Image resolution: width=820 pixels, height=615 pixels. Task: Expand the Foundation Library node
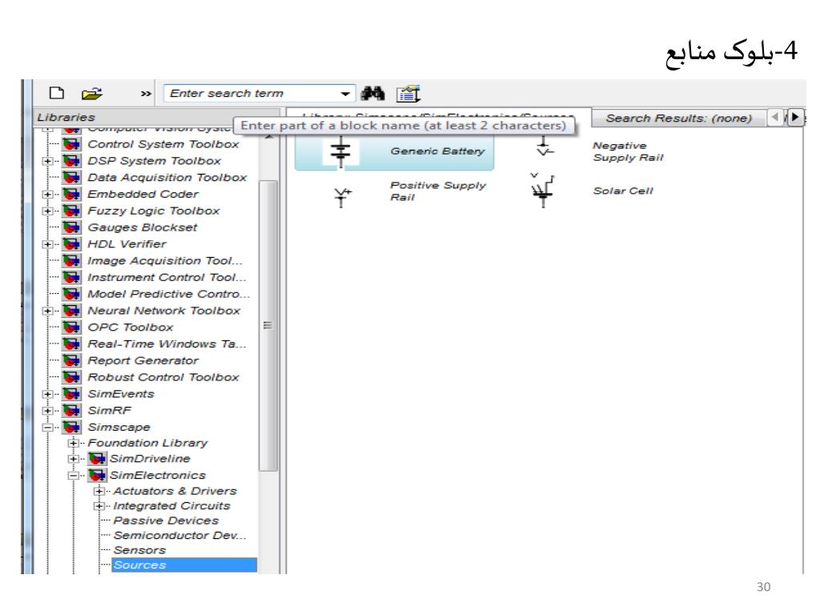click(x=73, y=443)
